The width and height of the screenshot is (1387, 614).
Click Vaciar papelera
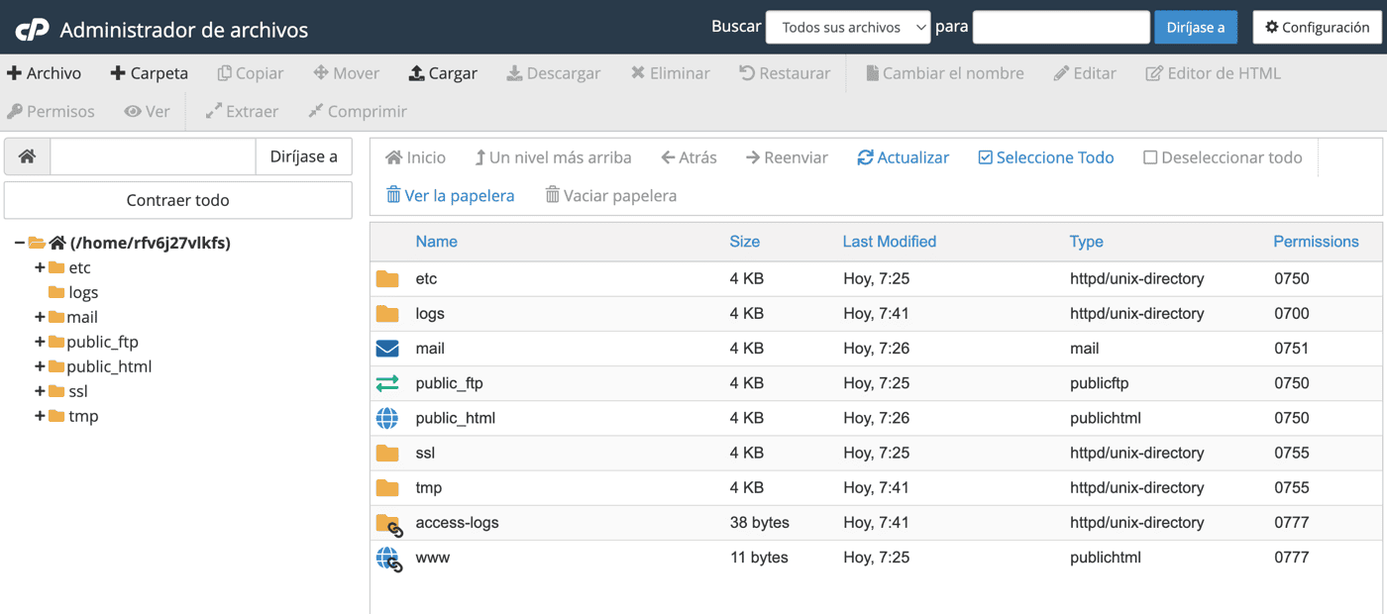click(x=611, y=195)
